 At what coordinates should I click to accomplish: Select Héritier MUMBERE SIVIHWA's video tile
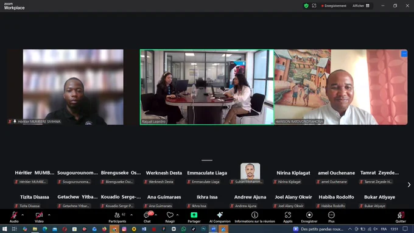coord(73,87)
